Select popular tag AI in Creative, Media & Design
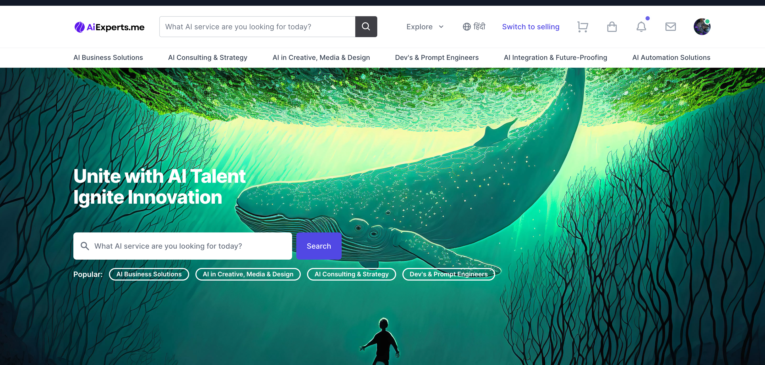Screen dimensions: 765x365 (x=248, y=274)
